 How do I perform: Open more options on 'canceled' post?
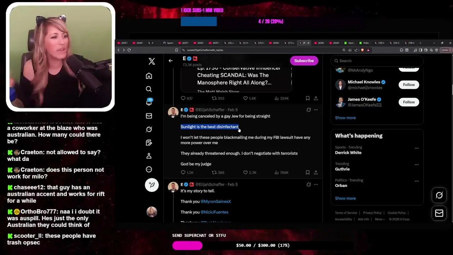point(316,110)
